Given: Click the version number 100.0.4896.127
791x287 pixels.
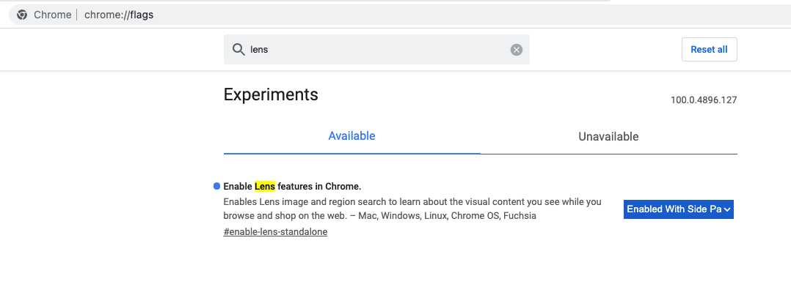Looking at the screenshot, I should coord(703,100).
